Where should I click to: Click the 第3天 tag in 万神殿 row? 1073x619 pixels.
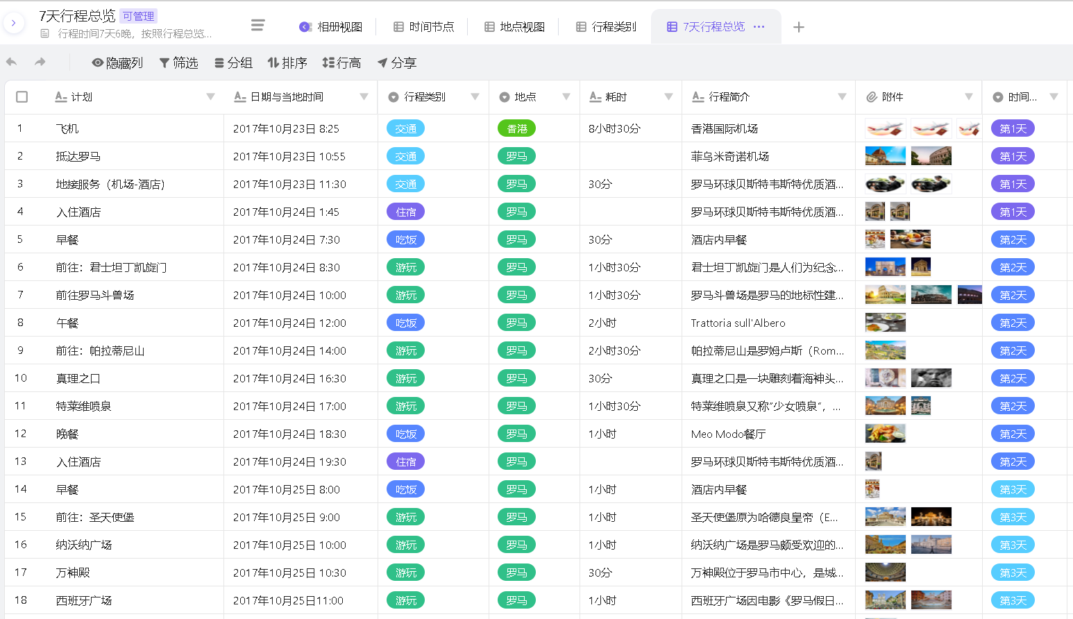pos(1013,573)
